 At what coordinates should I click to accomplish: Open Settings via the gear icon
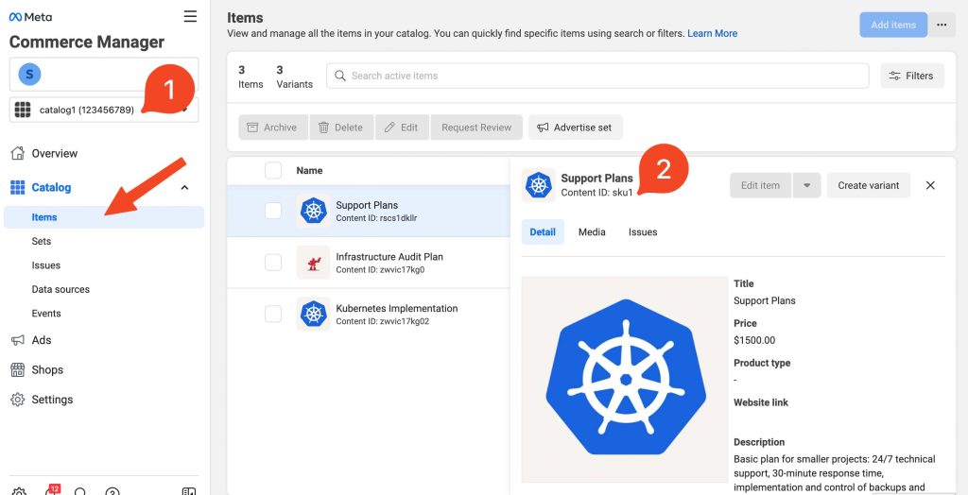18,400
